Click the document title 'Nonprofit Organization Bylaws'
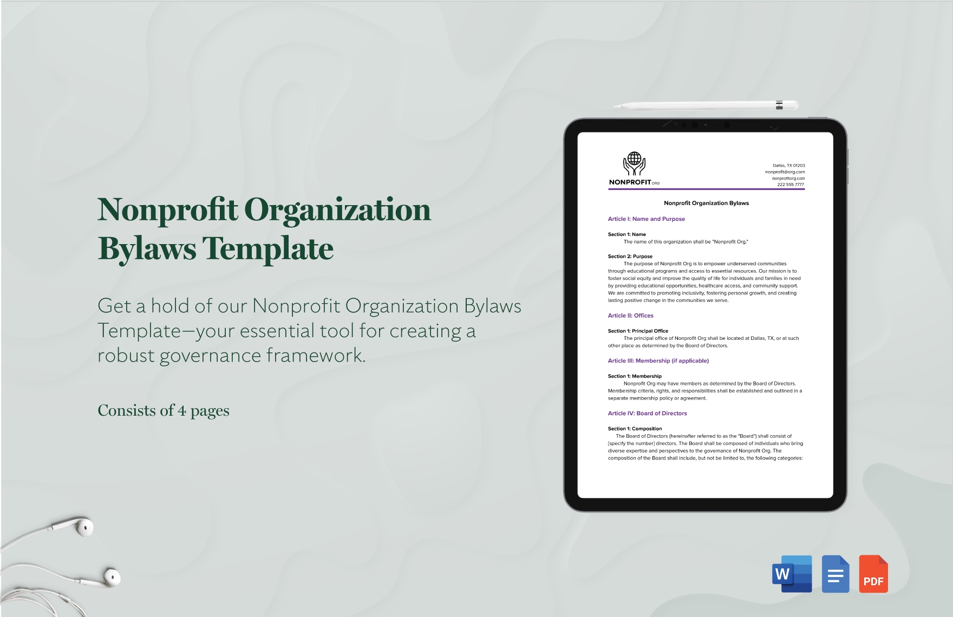 point(706,203)
